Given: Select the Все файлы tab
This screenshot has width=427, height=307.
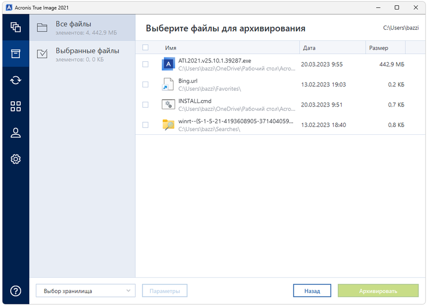Looking at the screenshot, I should 82,28.
